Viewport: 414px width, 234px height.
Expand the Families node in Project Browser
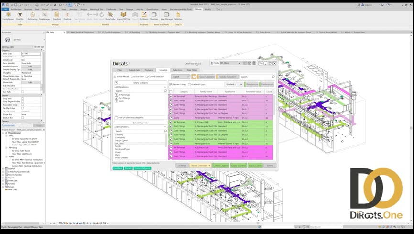[x=3, y=184]
